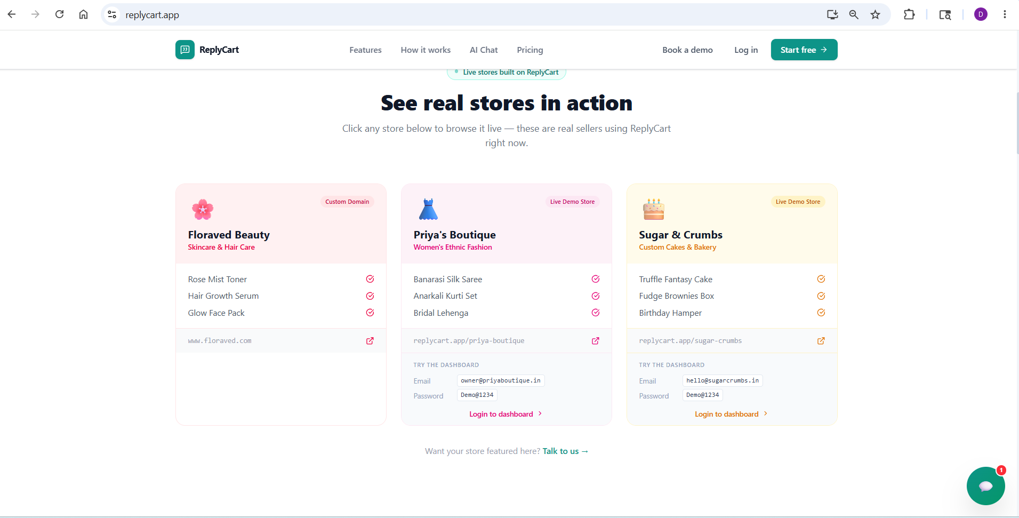This screenshot has height=518, width=1019.
Task: Click the Sugar & Crumbs store title
Action: (680, 235)
